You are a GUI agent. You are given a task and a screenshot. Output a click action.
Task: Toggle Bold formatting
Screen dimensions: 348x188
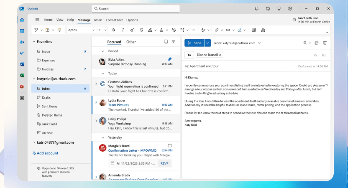(114, 30)
